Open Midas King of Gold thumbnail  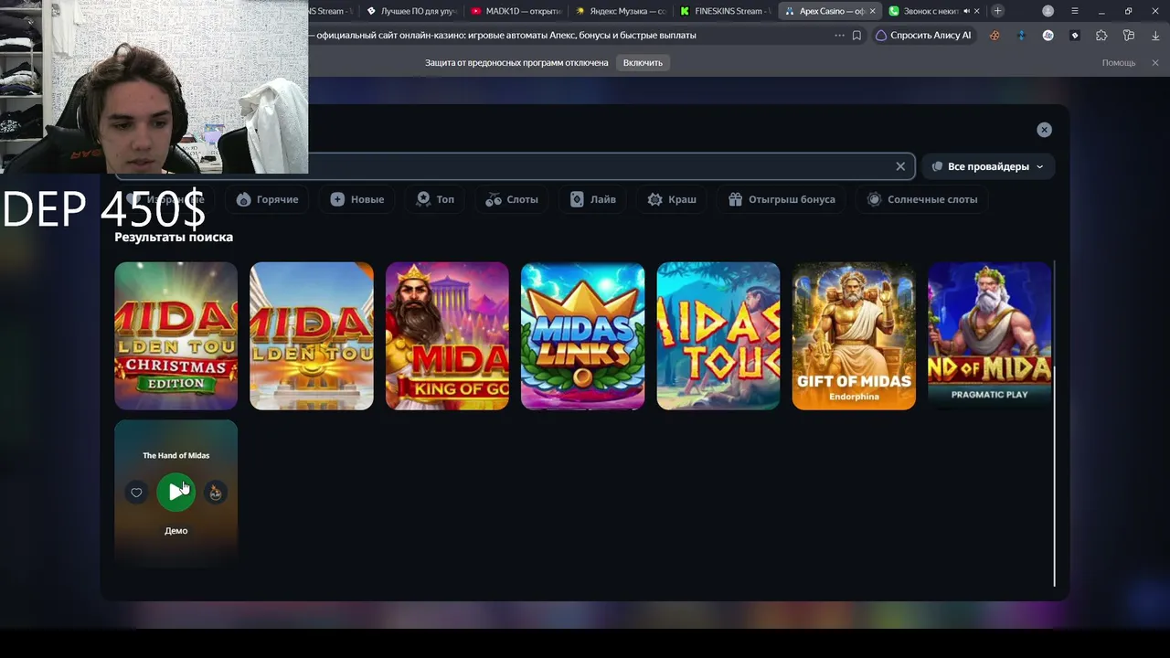pyautogui.click(x=447, y=336)
